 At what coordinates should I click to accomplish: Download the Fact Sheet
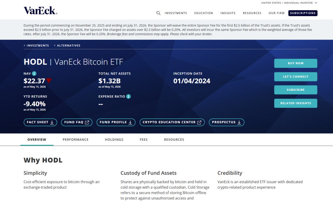[40, 122]
